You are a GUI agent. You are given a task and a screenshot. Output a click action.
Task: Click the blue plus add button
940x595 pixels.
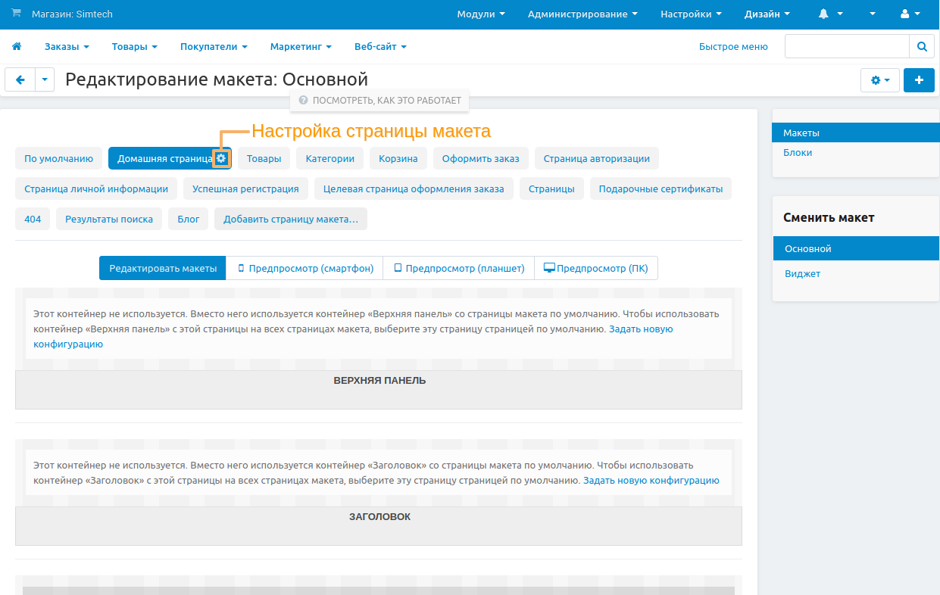click(919, 80)
